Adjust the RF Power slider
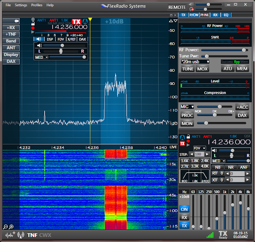This screenshot has height=242, width=255. (x=225, y=50)
